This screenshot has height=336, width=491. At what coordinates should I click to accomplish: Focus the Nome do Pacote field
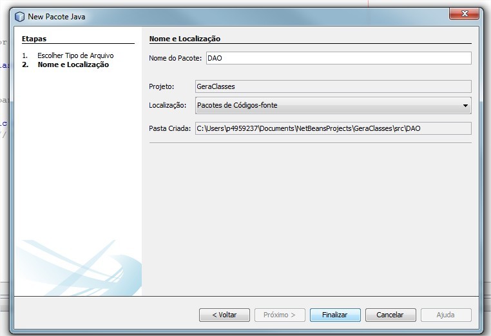[x=338, y=58]
